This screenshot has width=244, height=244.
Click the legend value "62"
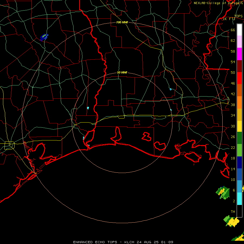point(233,41)
